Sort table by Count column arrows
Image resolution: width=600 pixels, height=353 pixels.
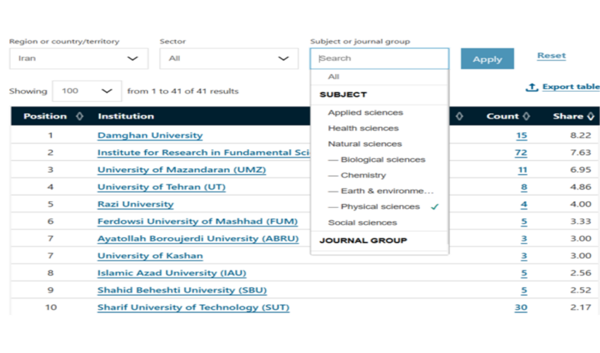527,116
